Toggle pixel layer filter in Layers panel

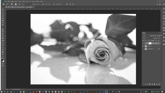(x=151, y=36)
